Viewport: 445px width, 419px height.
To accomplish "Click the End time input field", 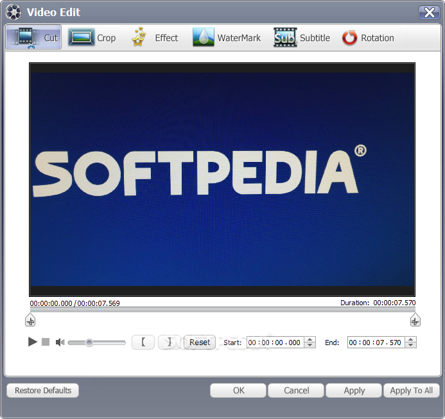I will pos(376,343).
